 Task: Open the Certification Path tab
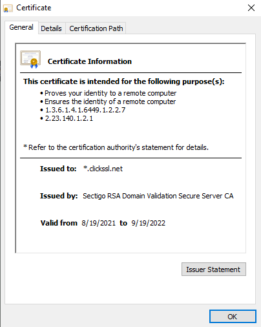[96, 28]
